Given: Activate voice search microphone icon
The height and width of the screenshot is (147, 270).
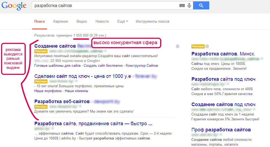Looking at the screenshot, I should coord(189,5).
